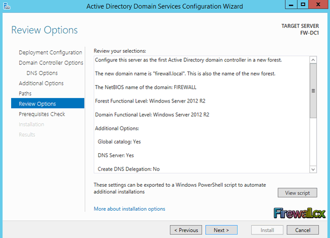Click the line 'Create DNS Delegation: No'

[128, 169]
